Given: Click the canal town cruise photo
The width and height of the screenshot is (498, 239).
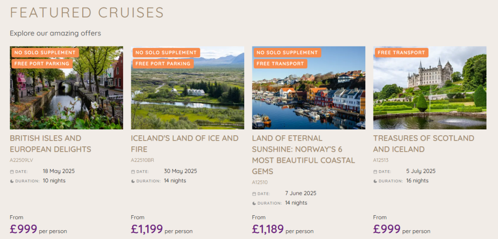Looking at the screenshot, I should (x=66, y=88).
